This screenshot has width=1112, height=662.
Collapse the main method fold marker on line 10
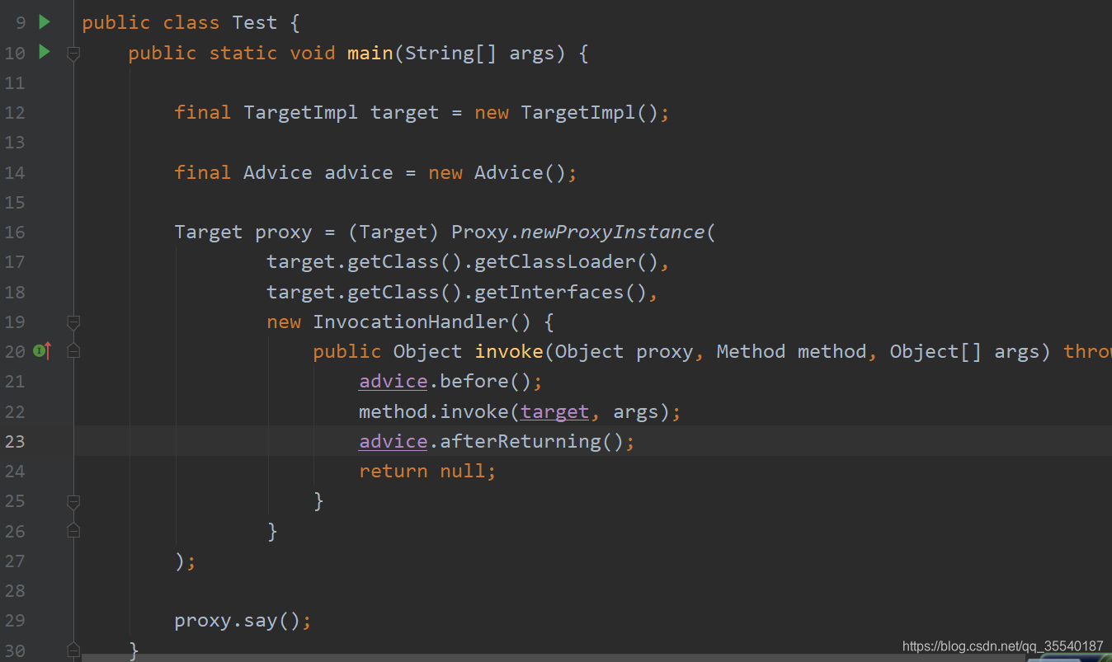pyautogui.click(x=73, y=54)
